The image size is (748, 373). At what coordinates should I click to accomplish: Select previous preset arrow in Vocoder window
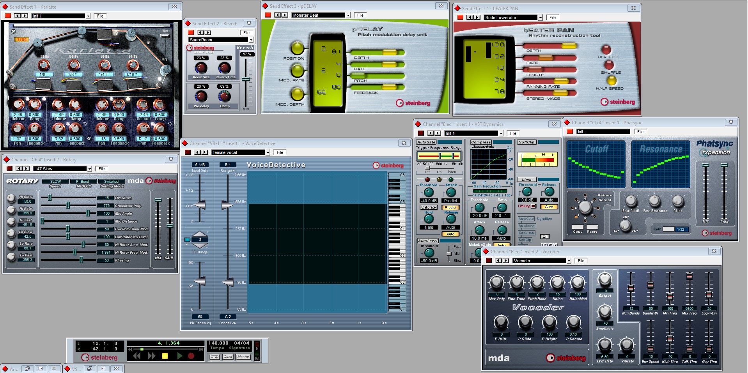498,261
